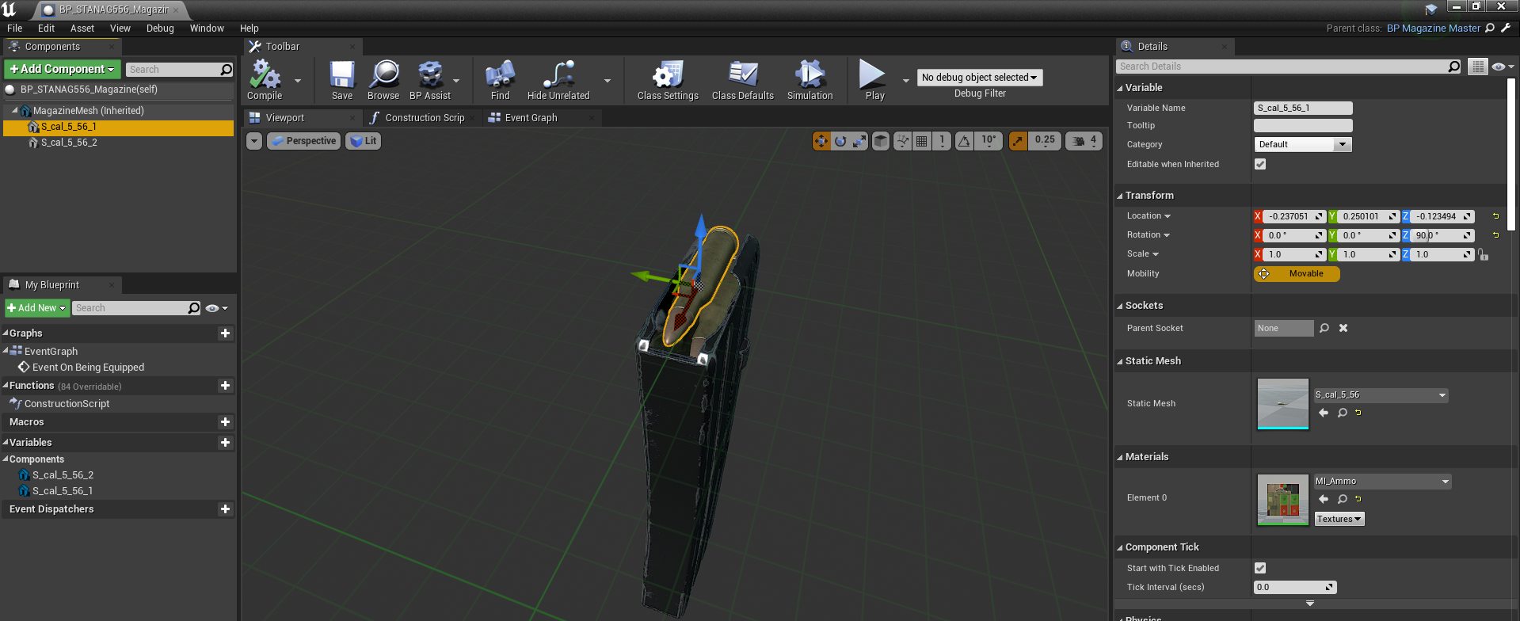Toggle the coordinate space cube icon

880,141
